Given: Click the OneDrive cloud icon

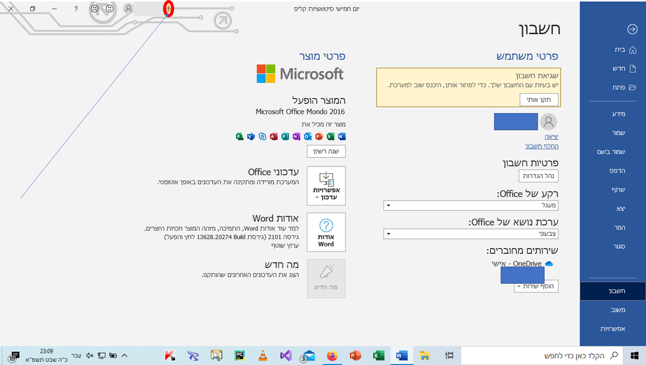Looking at the screenshot, I should click(x=549, y=264).
